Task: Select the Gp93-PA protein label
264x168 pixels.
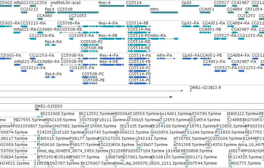Action: 191,55
